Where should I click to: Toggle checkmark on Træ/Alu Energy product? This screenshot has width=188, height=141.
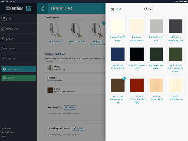tap(104, 23)
